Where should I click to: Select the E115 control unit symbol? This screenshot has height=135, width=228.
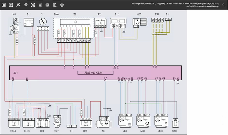tap(118, 23)
